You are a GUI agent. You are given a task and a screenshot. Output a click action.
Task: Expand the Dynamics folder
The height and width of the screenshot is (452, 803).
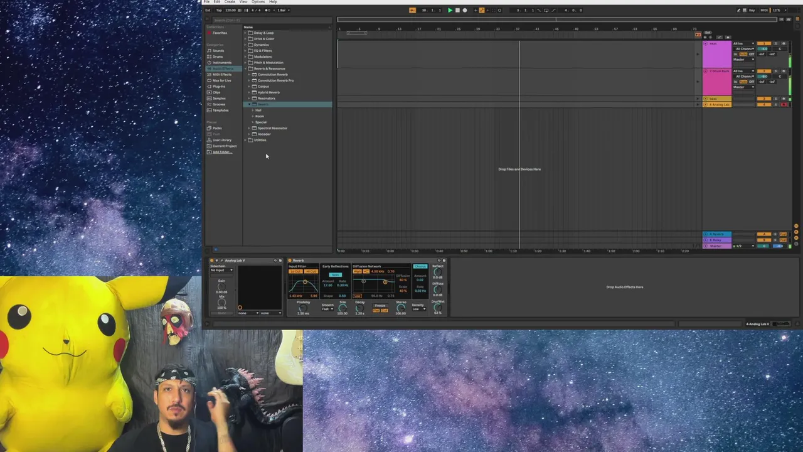[x=246, y=45]
